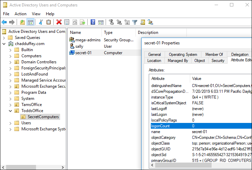Expand the Saved Queries node
Viewport: 252px width, 170px height.
click(4, 38)
